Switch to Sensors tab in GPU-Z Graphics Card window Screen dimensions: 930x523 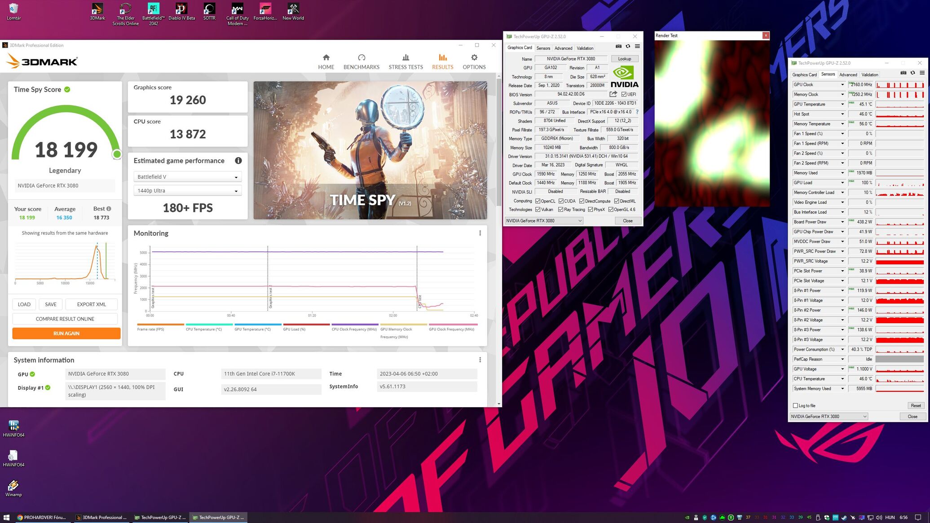(543, 48)
